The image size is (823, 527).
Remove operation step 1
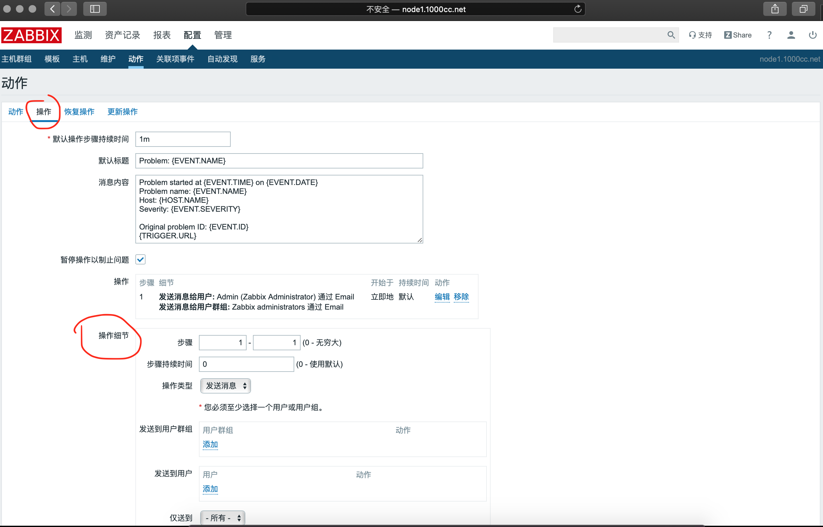pyautogui.click(x=461, y=297)
